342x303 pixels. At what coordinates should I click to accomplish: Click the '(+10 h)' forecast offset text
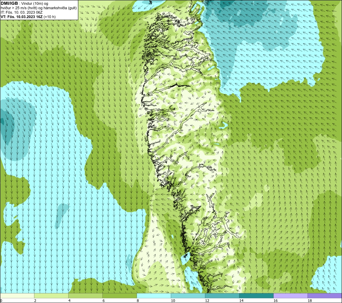point(50,17)
